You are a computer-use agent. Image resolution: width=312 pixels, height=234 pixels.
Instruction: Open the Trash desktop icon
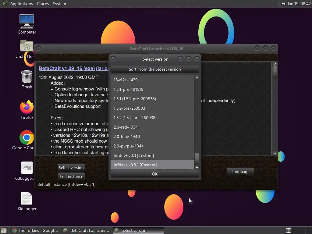click(27, 76)
